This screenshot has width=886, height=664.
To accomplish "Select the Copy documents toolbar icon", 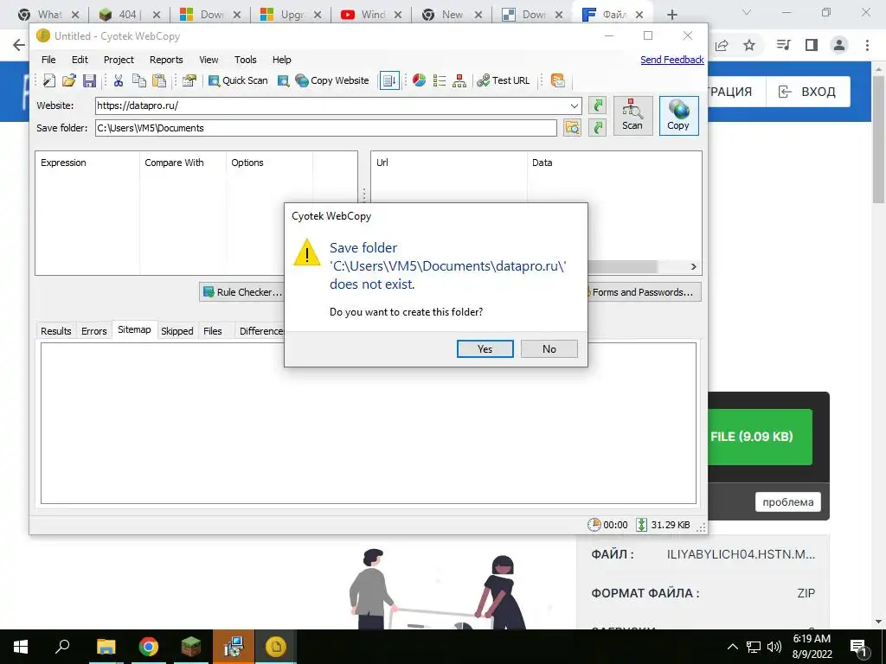I will tap(139, 80).
